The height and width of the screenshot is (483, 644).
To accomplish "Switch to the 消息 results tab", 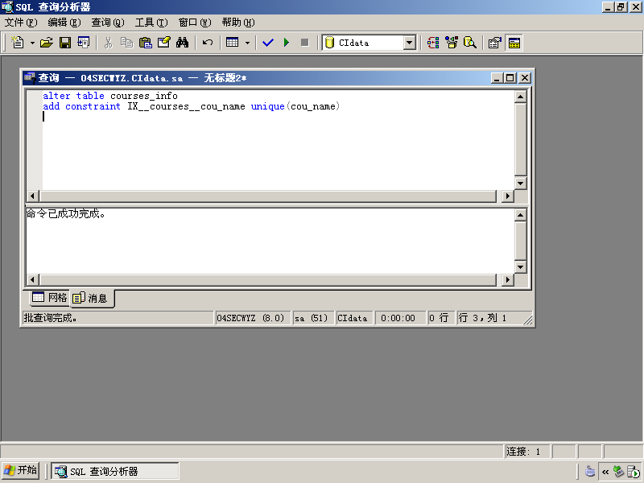I will point(91,298).
